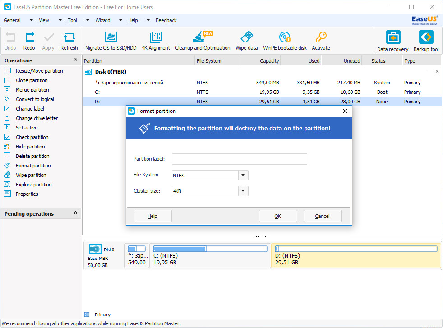Image resolution: width=443 pixels, height=328 pixels.
Task: Select the Зарезервировано системой partition row
Action: [x=262, y=83]
